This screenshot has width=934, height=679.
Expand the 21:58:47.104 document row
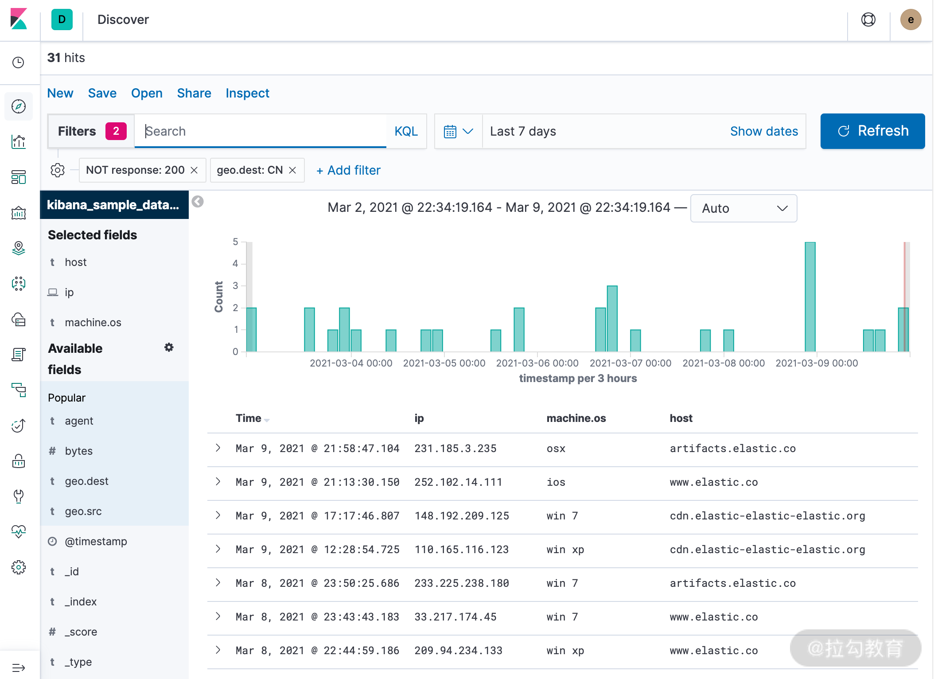click(218, 448)
